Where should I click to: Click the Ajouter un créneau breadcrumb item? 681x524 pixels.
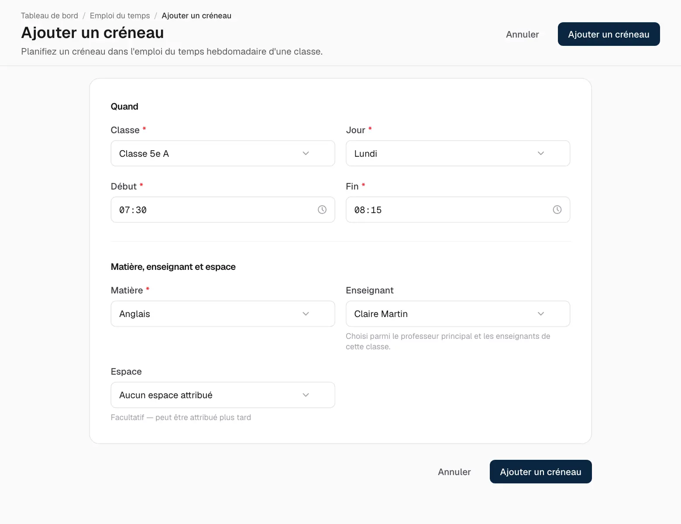coord(196,16)
